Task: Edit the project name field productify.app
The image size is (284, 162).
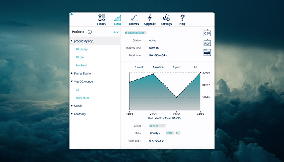Action: pos(136,33)
